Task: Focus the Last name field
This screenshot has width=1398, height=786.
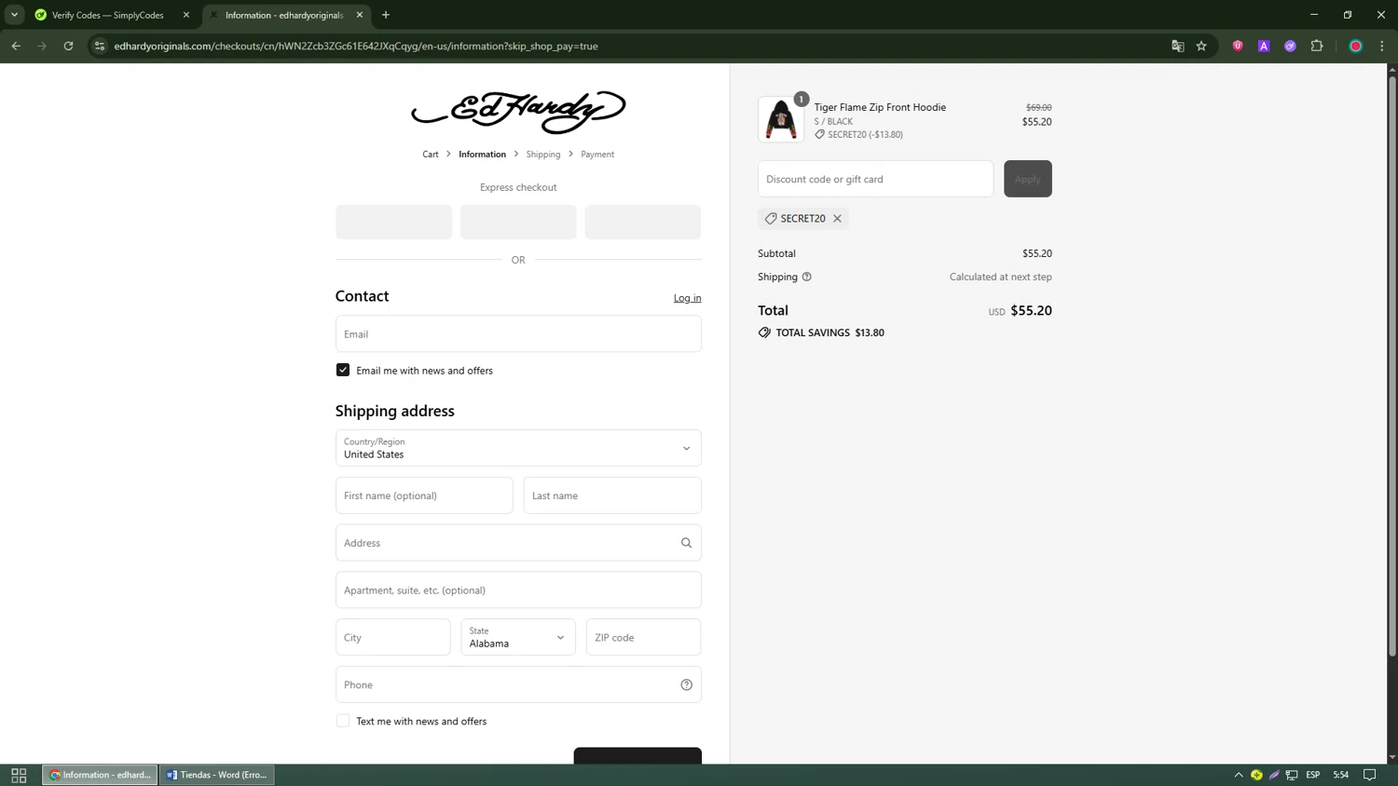Action: coord(612,495)
